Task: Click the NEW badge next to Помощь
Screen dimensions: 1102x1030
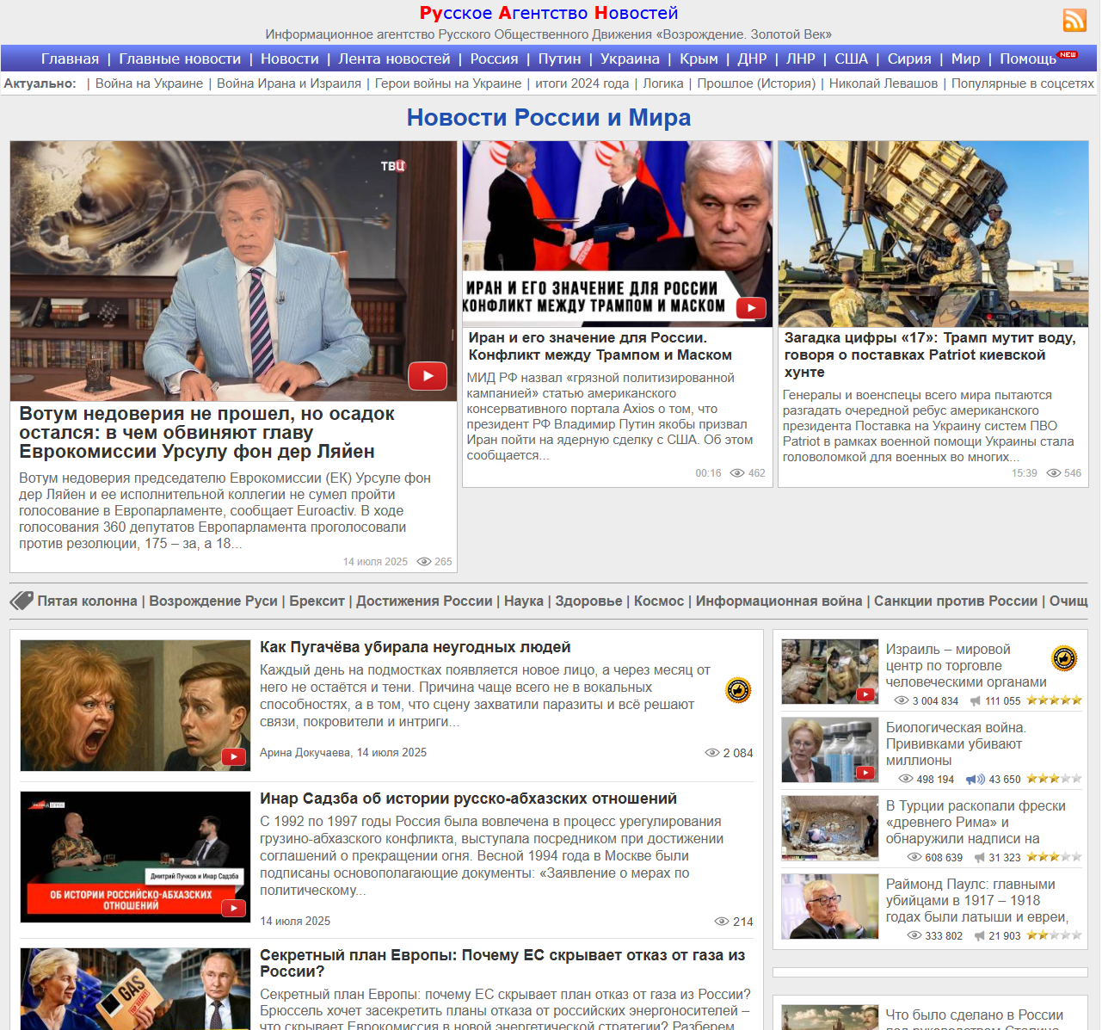Action: click(1068, 54)
